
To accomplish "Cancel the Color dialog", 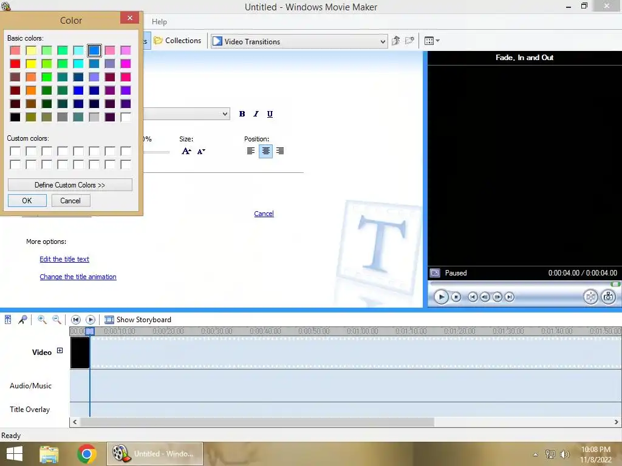I will (x=70, y=200).
